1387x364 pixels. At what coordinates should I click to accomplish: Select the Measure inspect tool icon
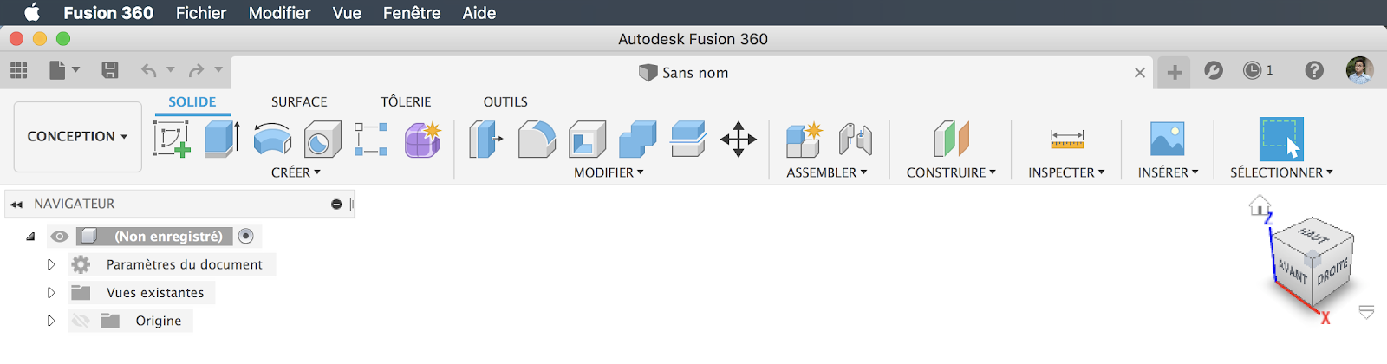pyautogui.click(x=1067, y=139)
